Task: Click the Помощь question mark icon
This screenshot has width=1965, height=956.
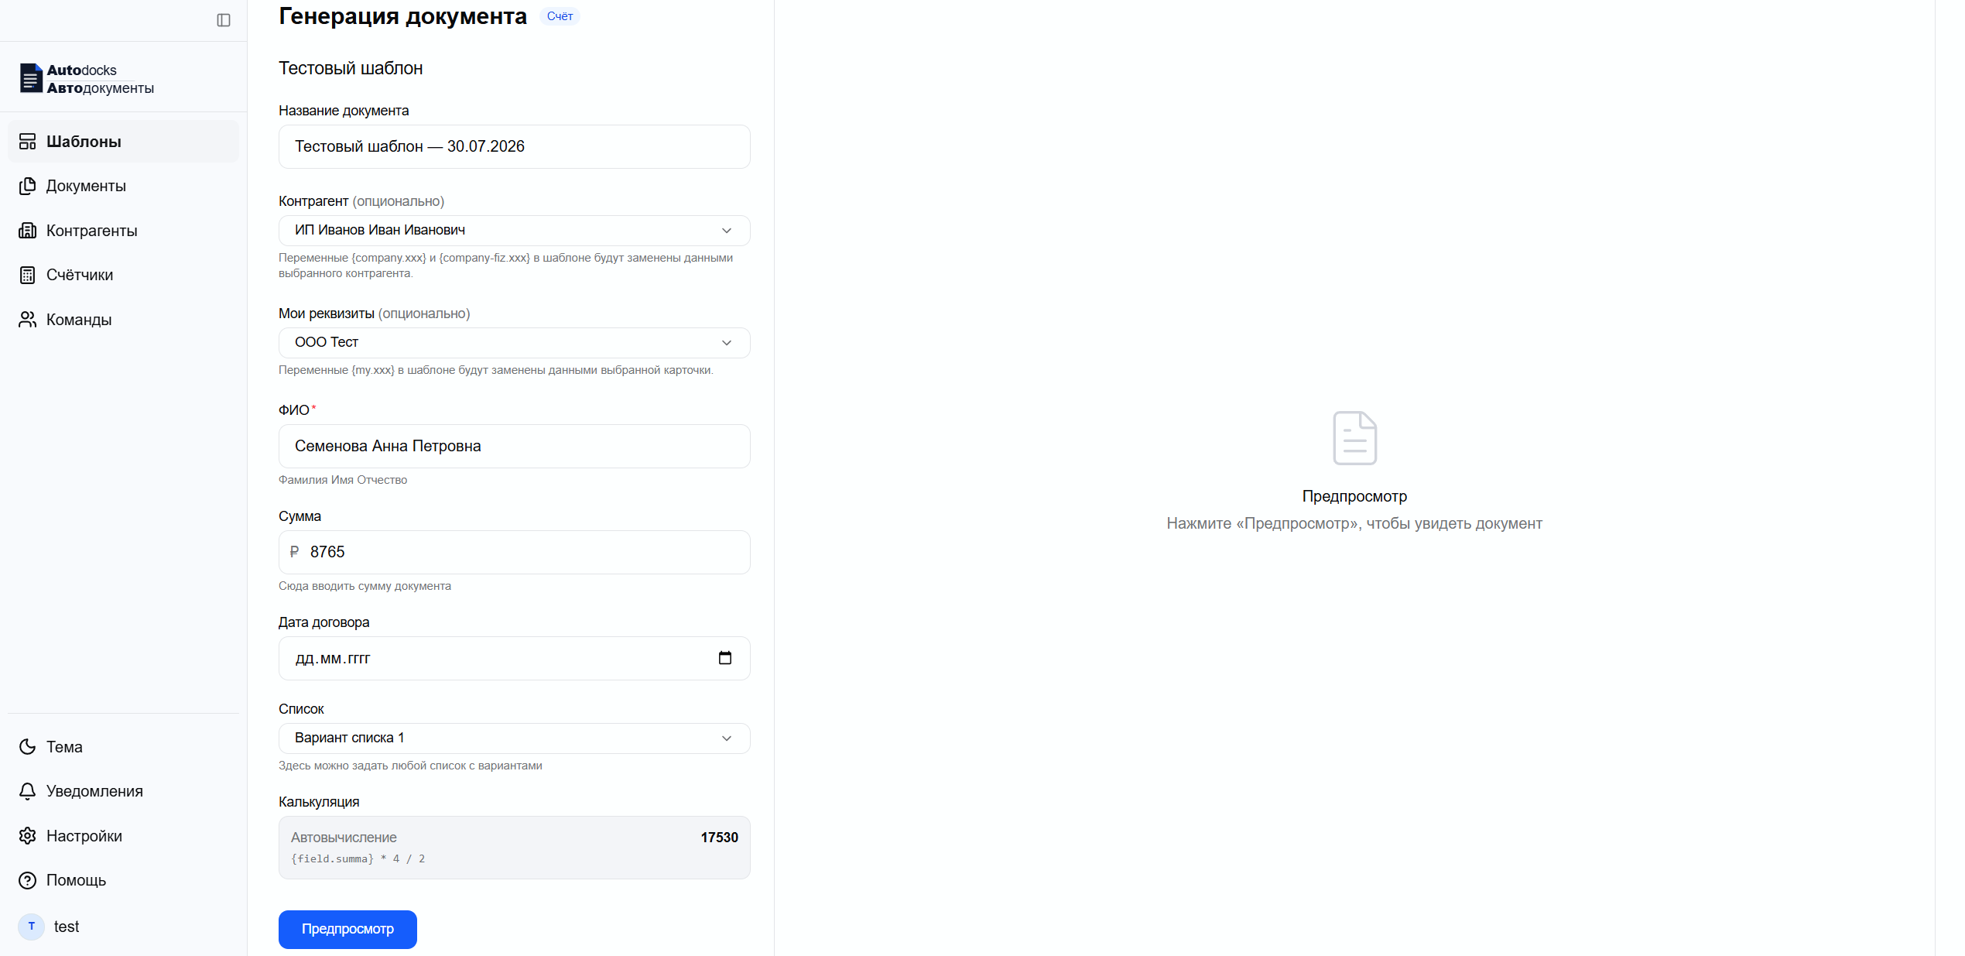Action: pyautogui.click(x=28, y=880)
